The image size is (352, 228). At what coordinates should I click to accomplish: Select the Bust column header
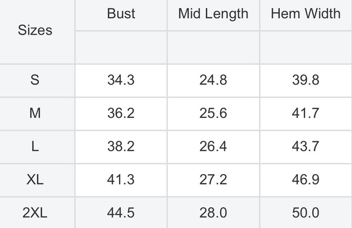[x=121, y=13]
